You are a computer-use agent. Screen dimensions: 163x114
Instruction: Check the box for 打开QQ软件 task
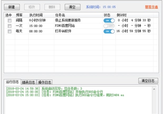[9, 31]
